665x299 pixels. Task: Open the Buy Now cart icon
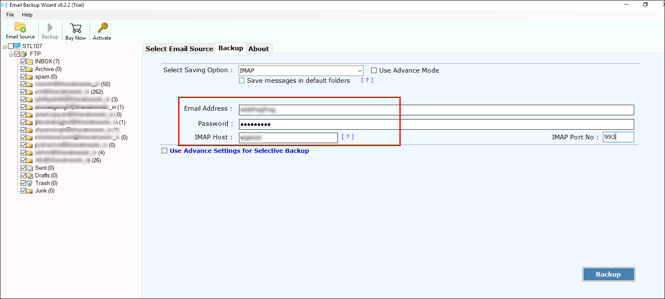pos(76,28)
